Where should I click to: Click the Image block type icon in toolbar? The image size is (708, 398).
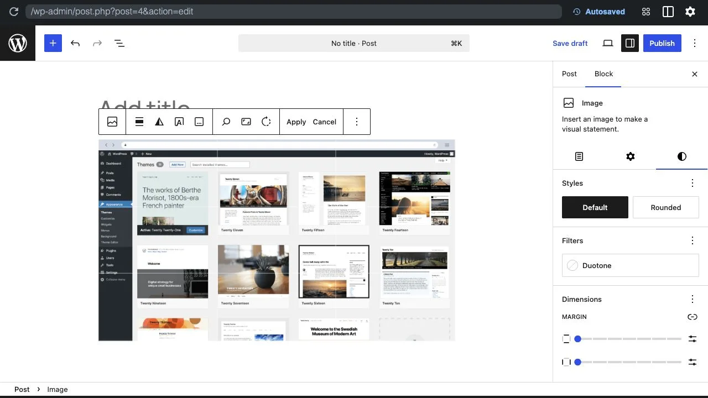pos(112,122)
